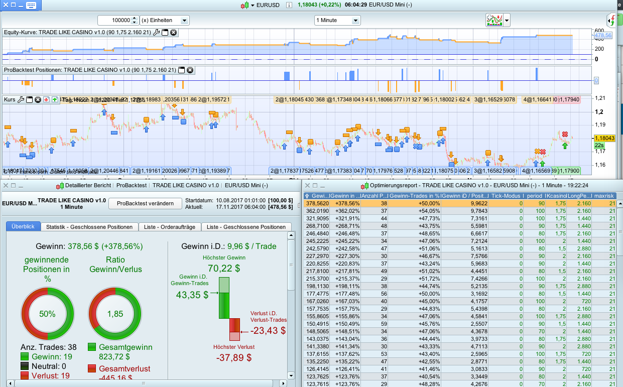Viewport: 623px width, 387px height.
Task: Click red down arrow icon in Kurs header
Action: click(x=46, y=100)
